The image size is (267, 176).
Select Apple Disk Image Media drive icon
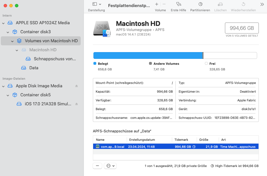click(x=10, y=86)
